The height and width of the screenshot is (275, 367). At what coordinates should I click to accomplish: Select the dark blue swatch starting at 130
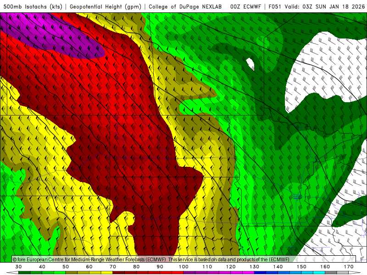[260, 273]
